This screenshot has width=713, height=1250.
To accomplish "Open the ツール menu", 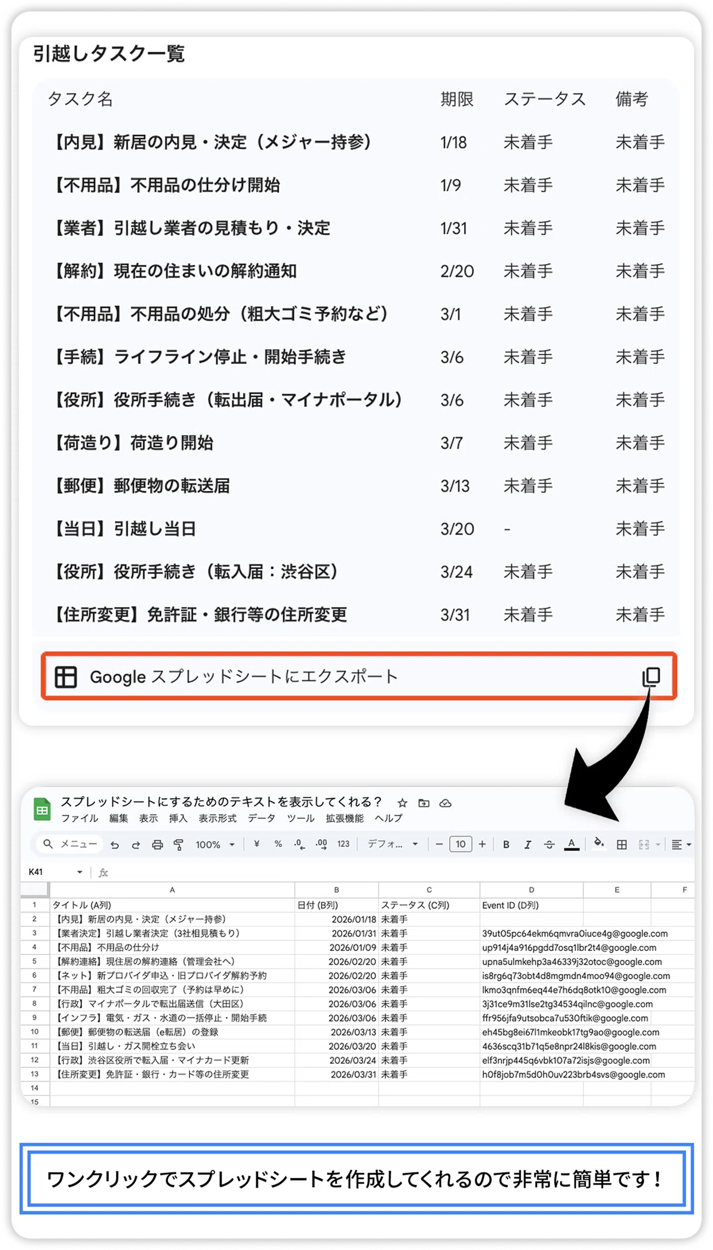I will tap(301, 818).
